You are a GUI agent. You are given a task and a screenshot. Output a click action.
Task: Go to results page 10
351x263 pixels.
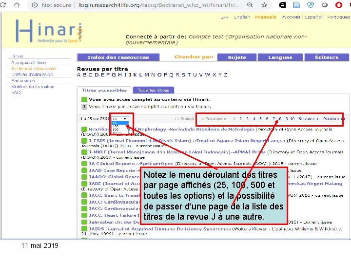pos(292,119)
